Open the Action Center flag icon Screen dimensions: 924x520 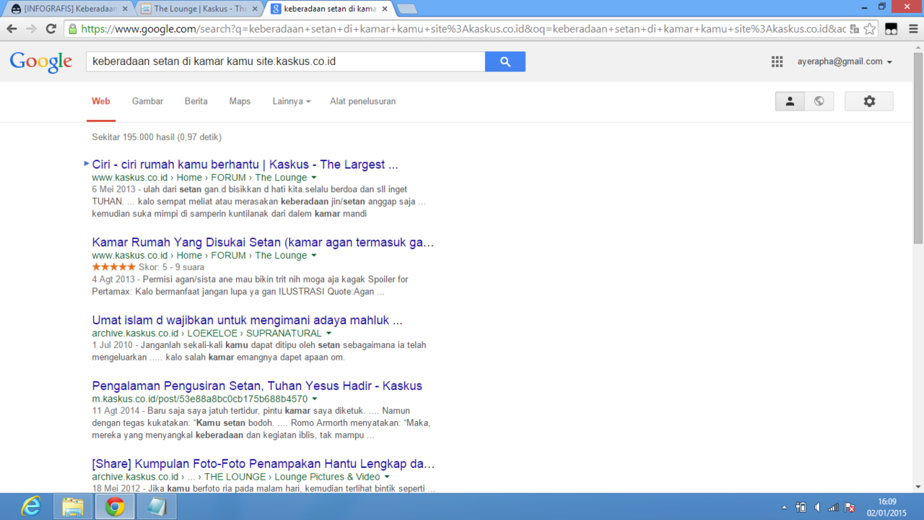[850, 507]
